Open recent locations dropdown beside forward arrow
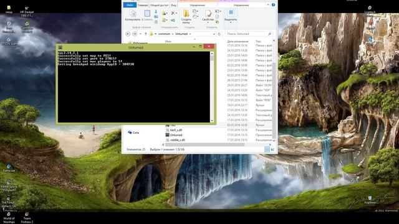 point(140,34)
